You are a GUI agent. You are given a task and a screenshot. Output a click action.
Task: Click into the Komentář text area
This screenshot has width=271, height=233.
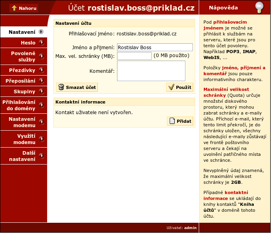click(151, 71)
